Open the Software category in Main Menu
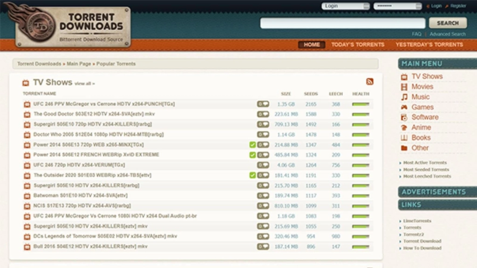 [425, 117]
